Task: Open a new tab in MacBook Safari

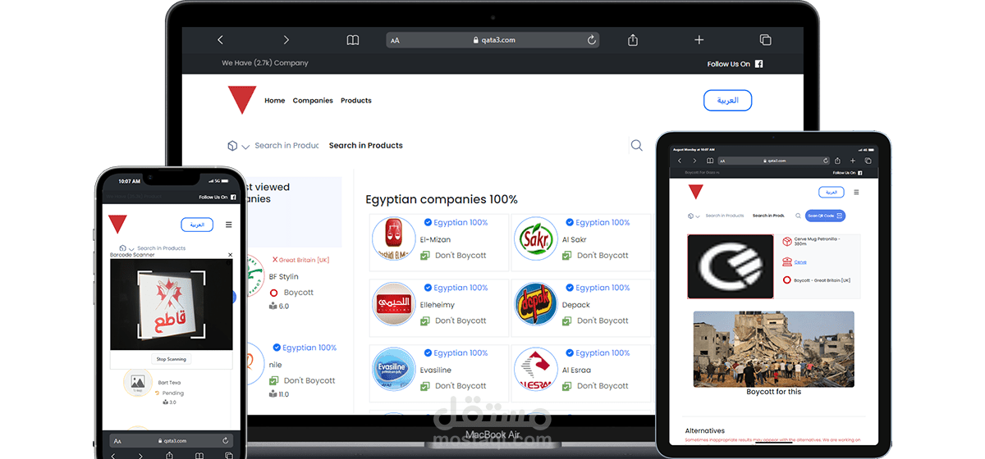Action: (x=699, y=39)
